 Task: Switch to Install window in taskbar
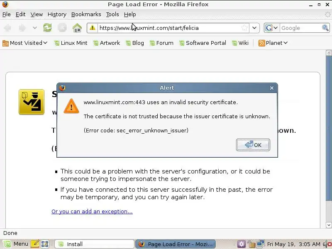[x=94, y=244]
